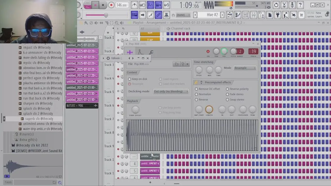331x186 pixels.
Task: Select channel button 'untitl..UMENT 4'
Action: [150, 164]
